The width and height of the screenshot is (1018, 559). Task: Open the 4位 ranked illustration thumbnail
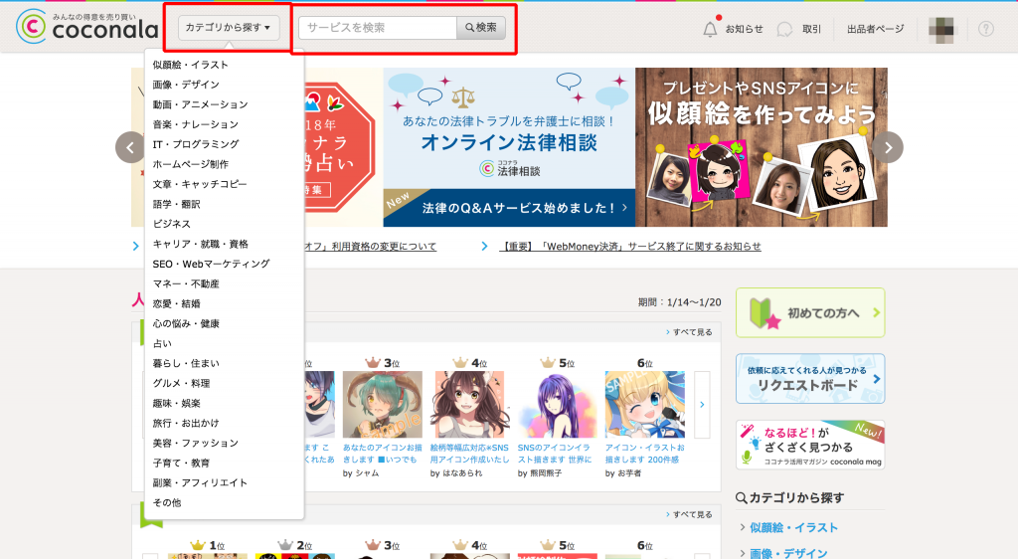coord(470,405)
